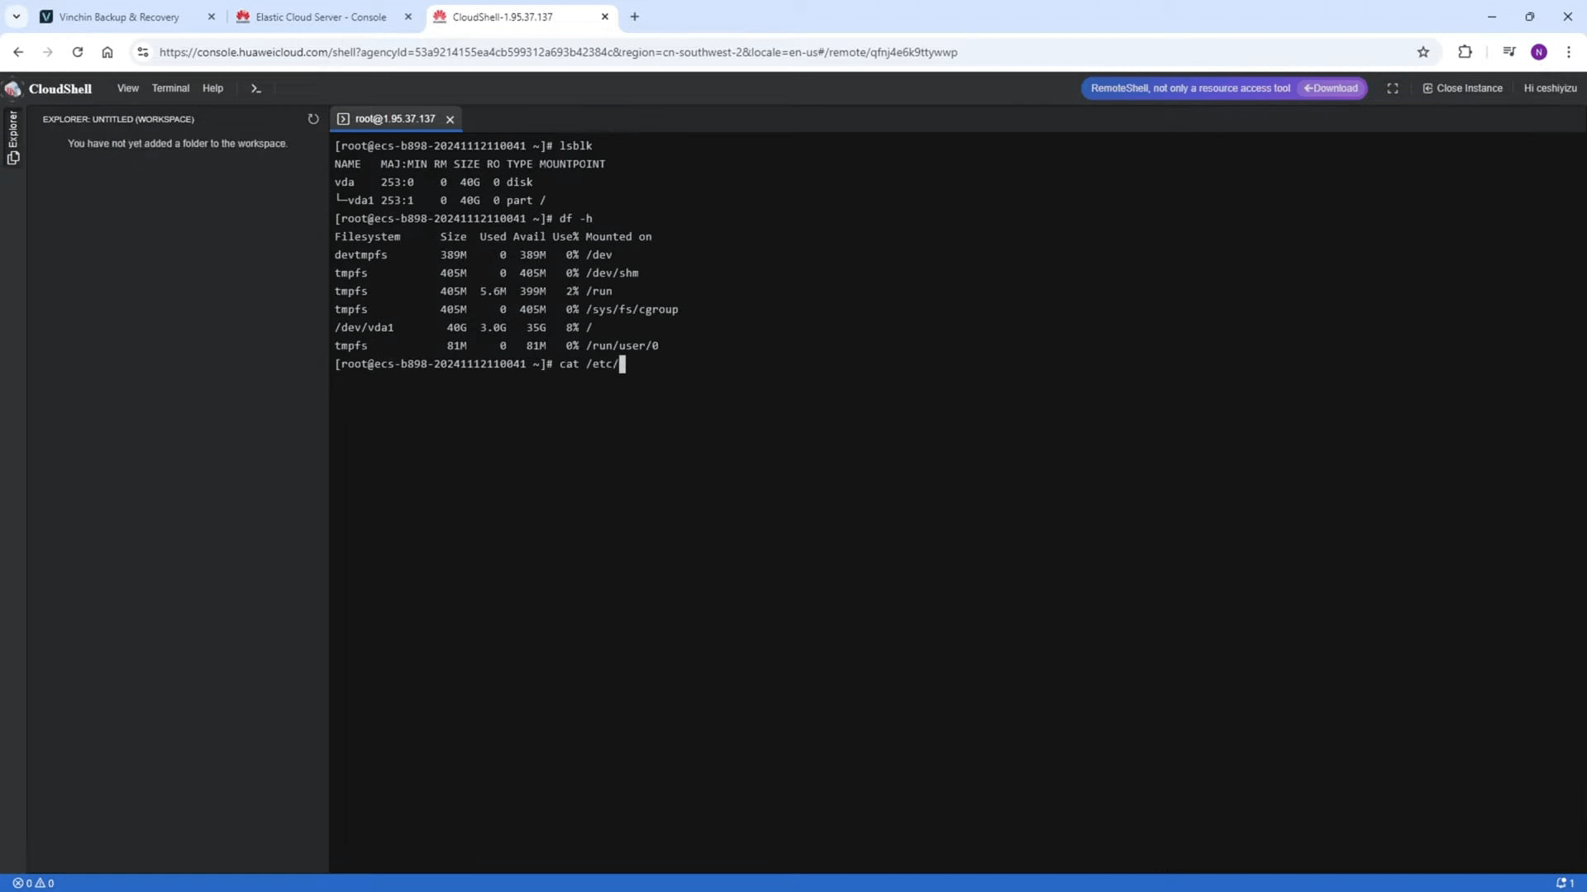The width and height of the screenshot is (1587, 892).
Task: Open the tab search dropdown
Action: [17, 17]
